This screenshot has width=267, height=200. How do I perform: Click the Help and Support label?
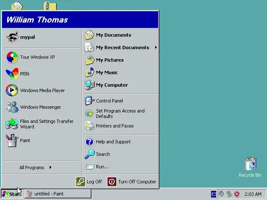click(x=113, y=142)
